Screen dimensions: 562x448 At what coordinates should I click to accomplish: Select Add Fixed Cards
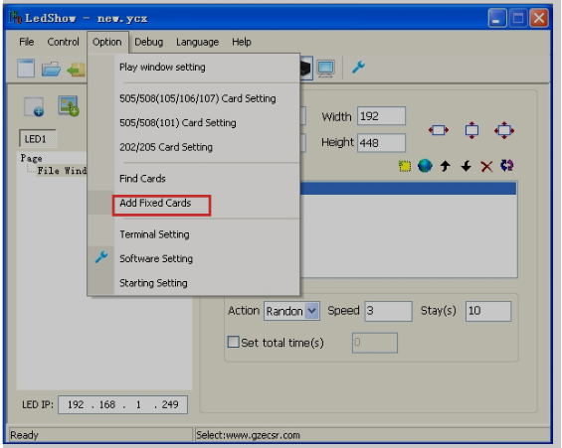[x=194, y=203]
